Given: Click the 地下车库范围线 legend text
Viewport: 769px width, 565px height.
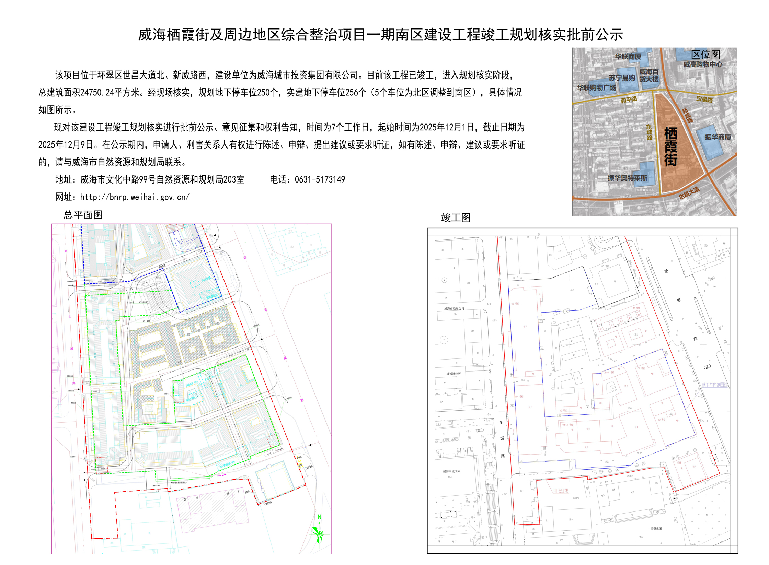Looking at the screenshot, I should point(714,385).
